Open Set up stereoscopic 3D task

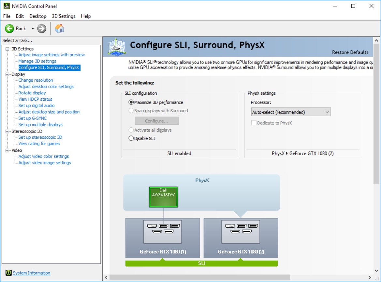[40, 137]
